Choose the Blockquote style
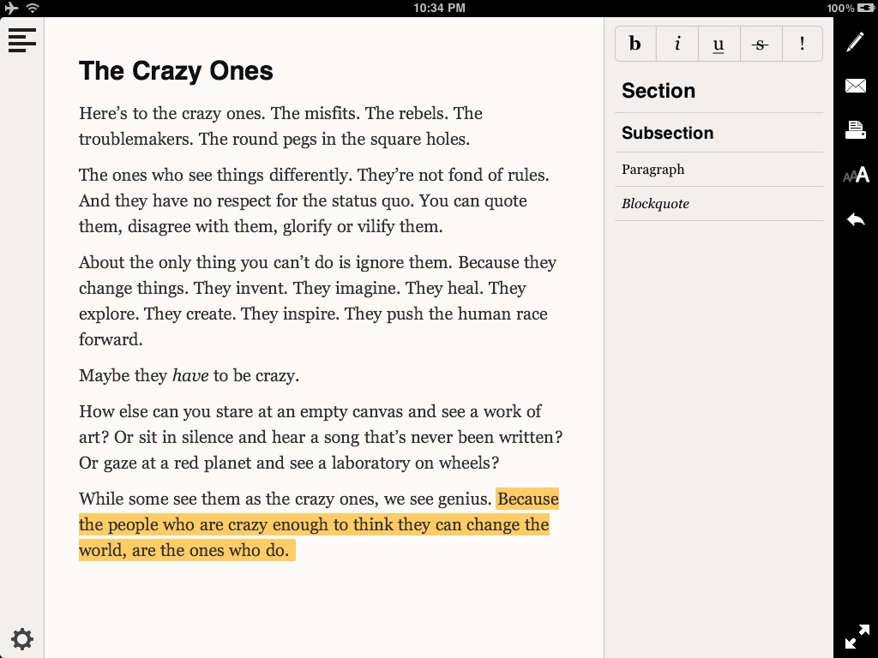The height and width of the screenshot is (658, 878). click(x=655, y=204)
